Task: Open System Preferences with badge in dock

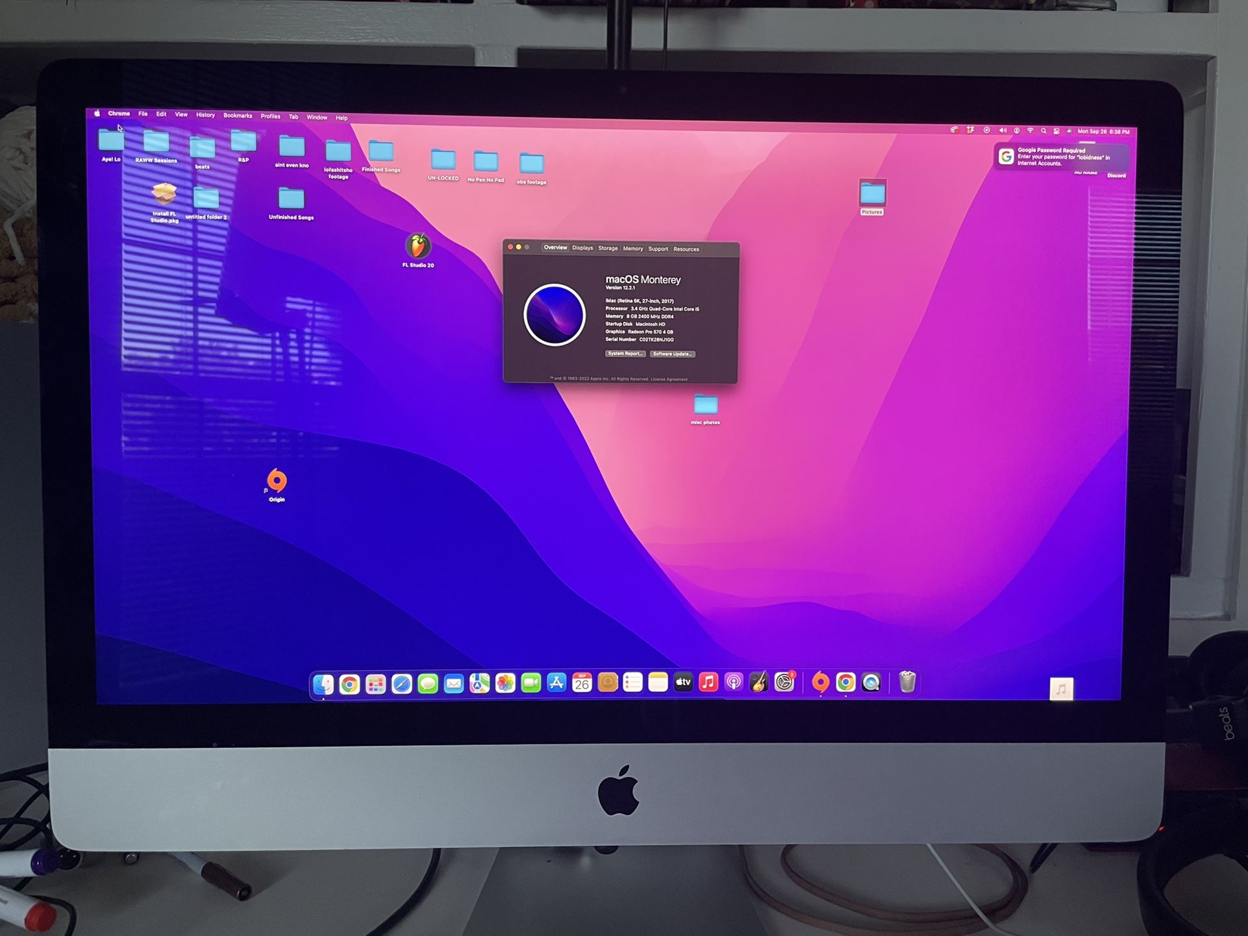Action: click(784, 683)
